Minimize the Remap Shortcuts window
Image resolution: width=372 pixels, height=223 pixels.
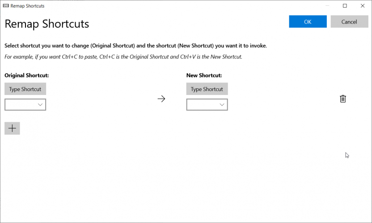pyautogui.click(x=327, y=6)
